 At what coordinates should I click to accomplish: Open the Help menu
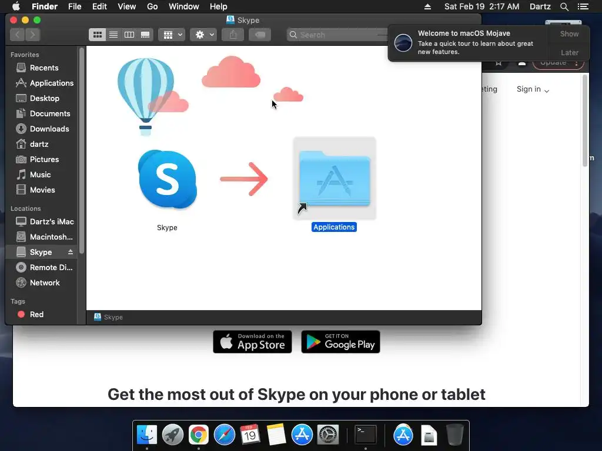[219, 6]
